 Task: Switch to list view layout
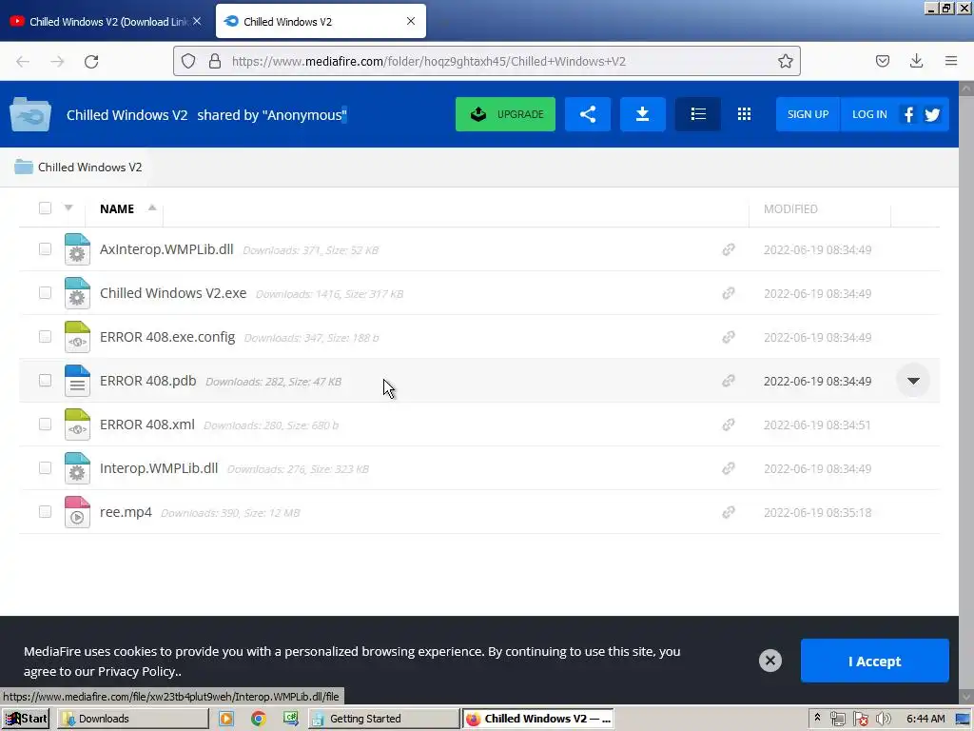698,114
